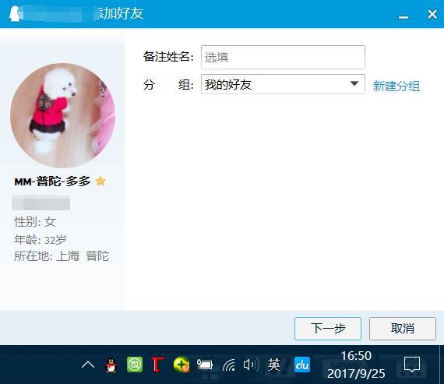Screen dimensions: 444x384
Task: Open the green 360 browser tray icon
Action: point(135,365)
